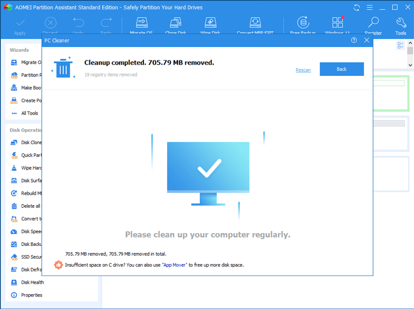Open the App Mover link

coord(175,265)
